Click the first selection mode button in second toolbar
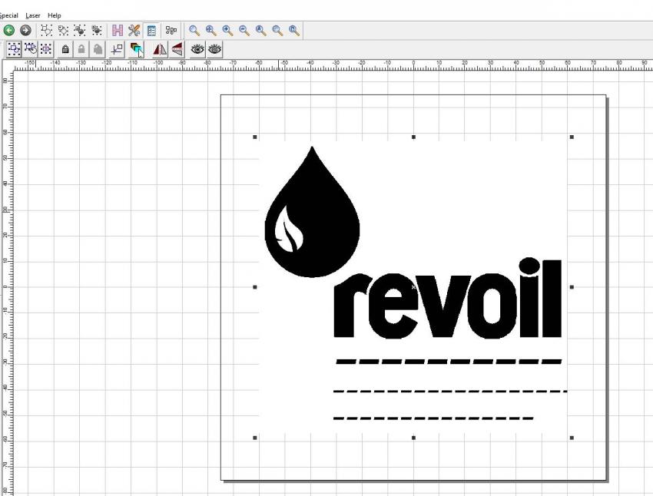 [14, 49]
